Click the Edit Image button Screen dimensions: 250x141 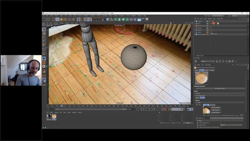(216, 110)
